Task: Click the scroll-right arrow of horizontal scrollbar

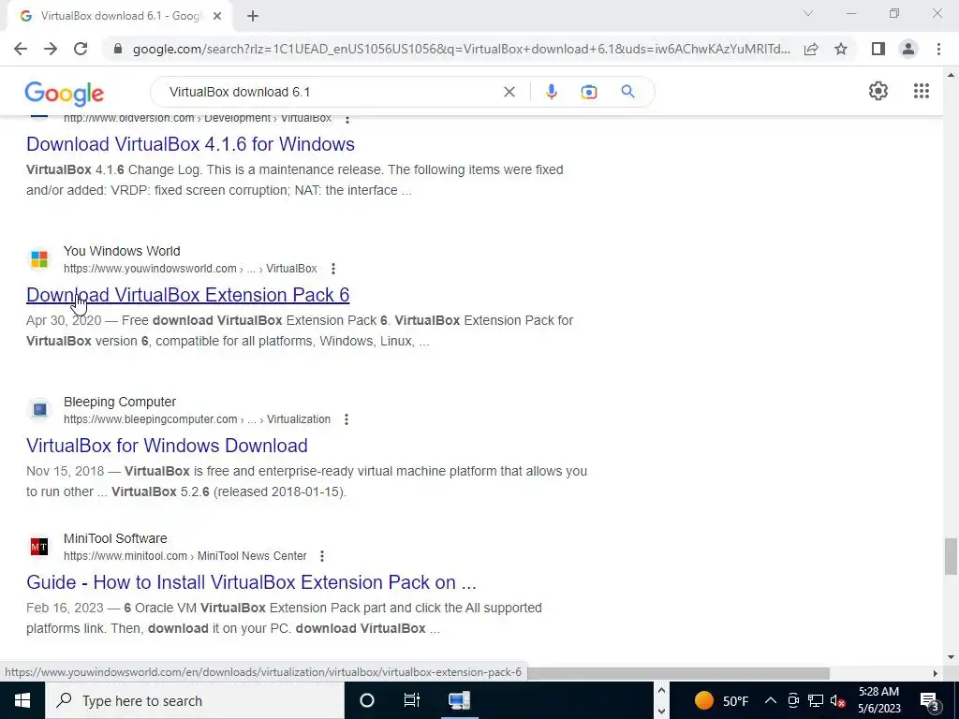Action: pyautogui.click(x=935, y=673)
